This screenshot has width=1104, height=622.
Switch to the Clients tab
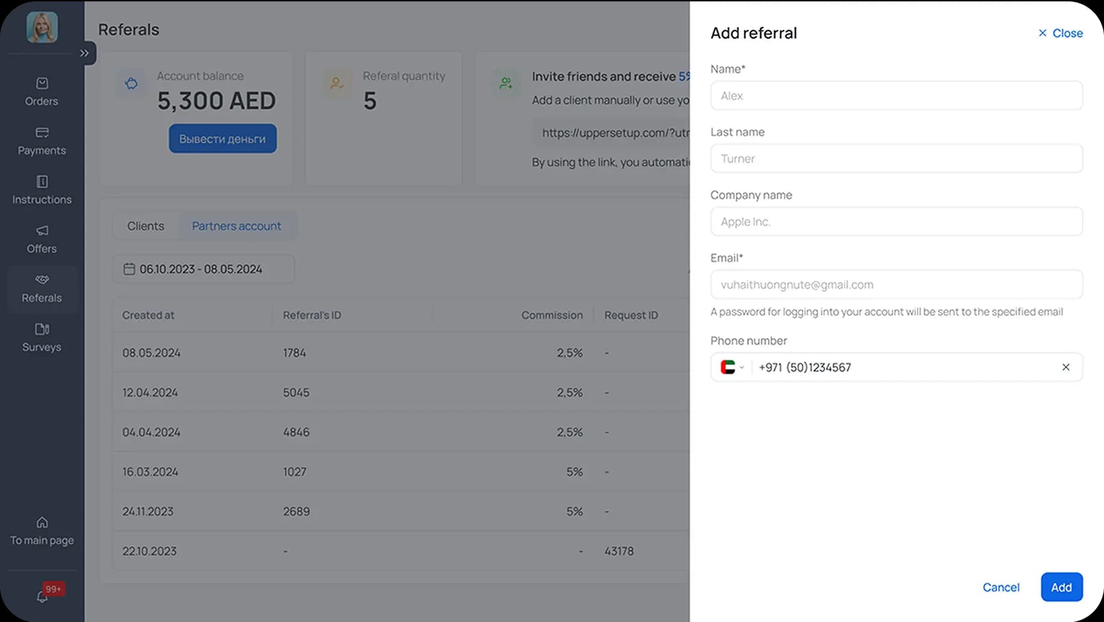click(x=145, y=226)
